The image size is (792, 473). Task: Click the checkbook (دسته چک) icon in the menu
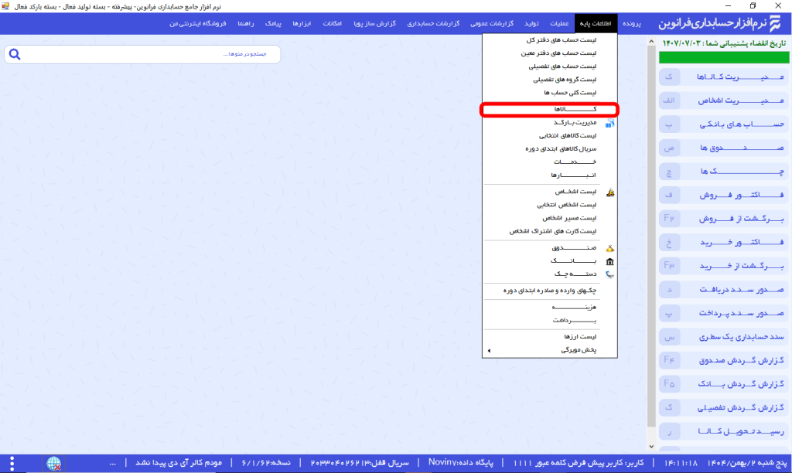610,274
